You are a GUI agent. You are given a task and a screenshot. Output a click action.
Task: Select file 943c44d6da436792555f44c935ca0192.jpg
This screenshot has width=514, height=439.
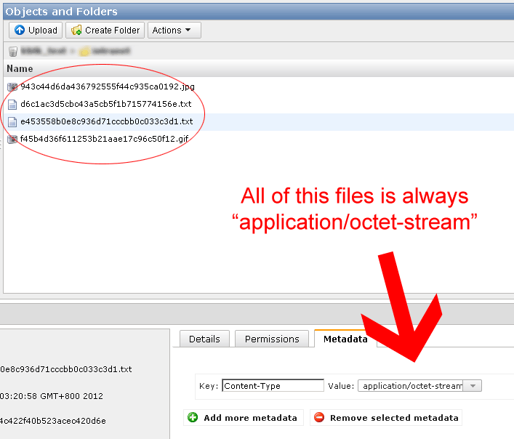(x=107, y=86)
